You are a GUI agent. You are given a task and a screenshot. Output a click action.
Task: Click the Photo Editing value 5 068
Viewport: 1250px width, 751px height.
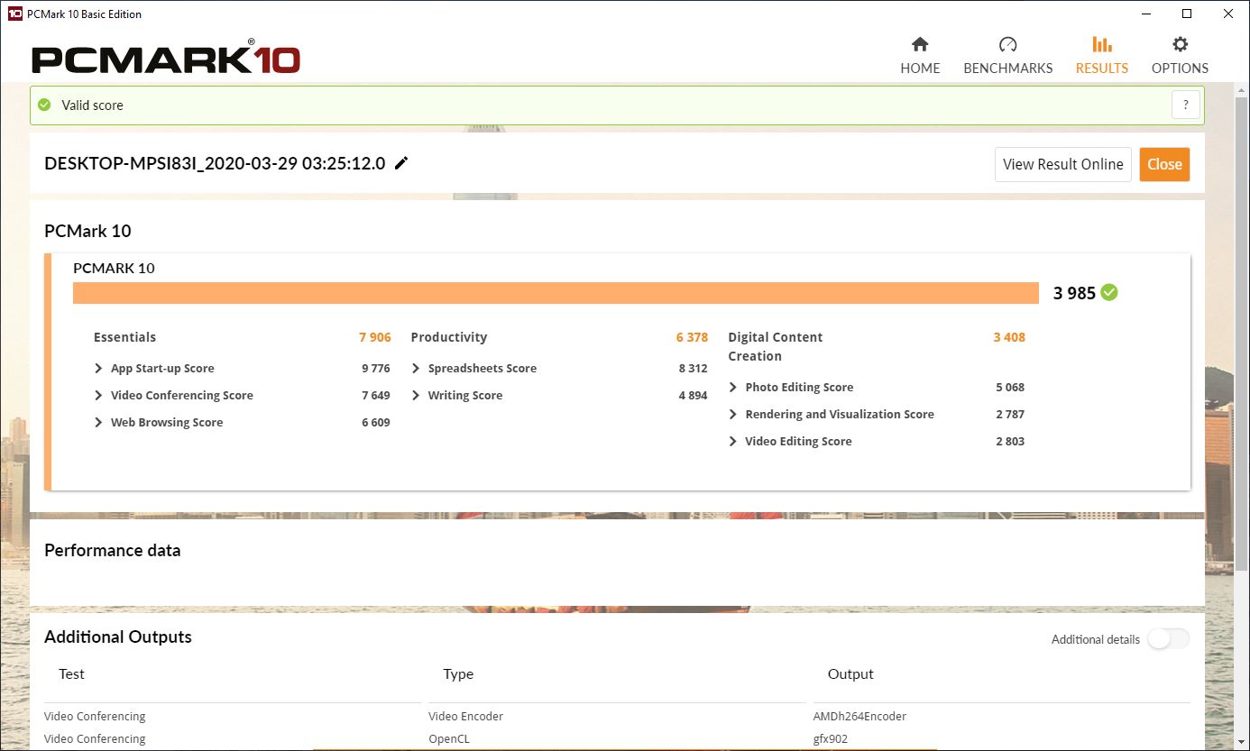coord(1010,387)
